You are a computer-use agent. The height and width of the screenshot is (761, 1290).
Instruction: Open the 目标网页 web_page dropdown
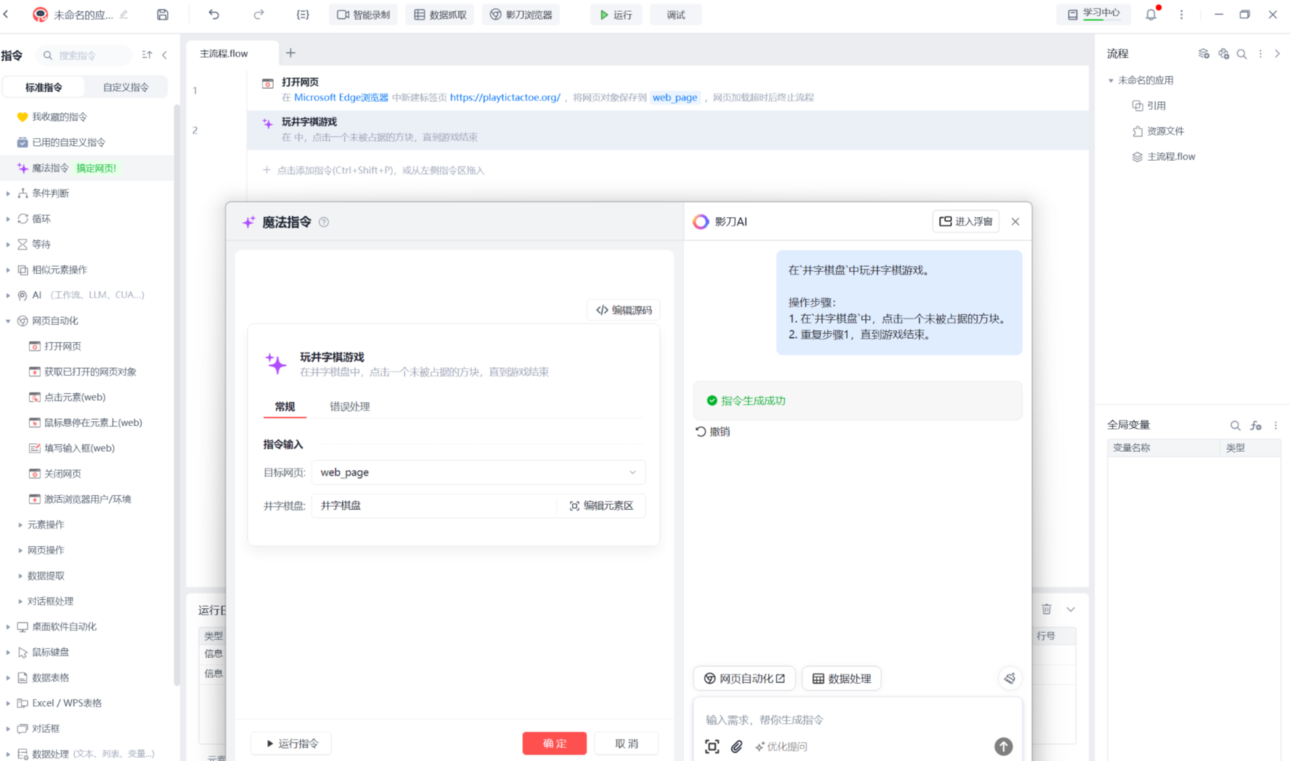[478, 472]
